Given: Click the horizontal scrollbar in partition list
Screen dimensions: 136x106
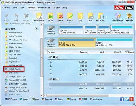Looking at the screenshot, I should click(77, 95).
